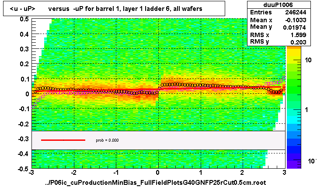Click the cyan band of color palette
The image size is (317, 187).
coord(294,120)
